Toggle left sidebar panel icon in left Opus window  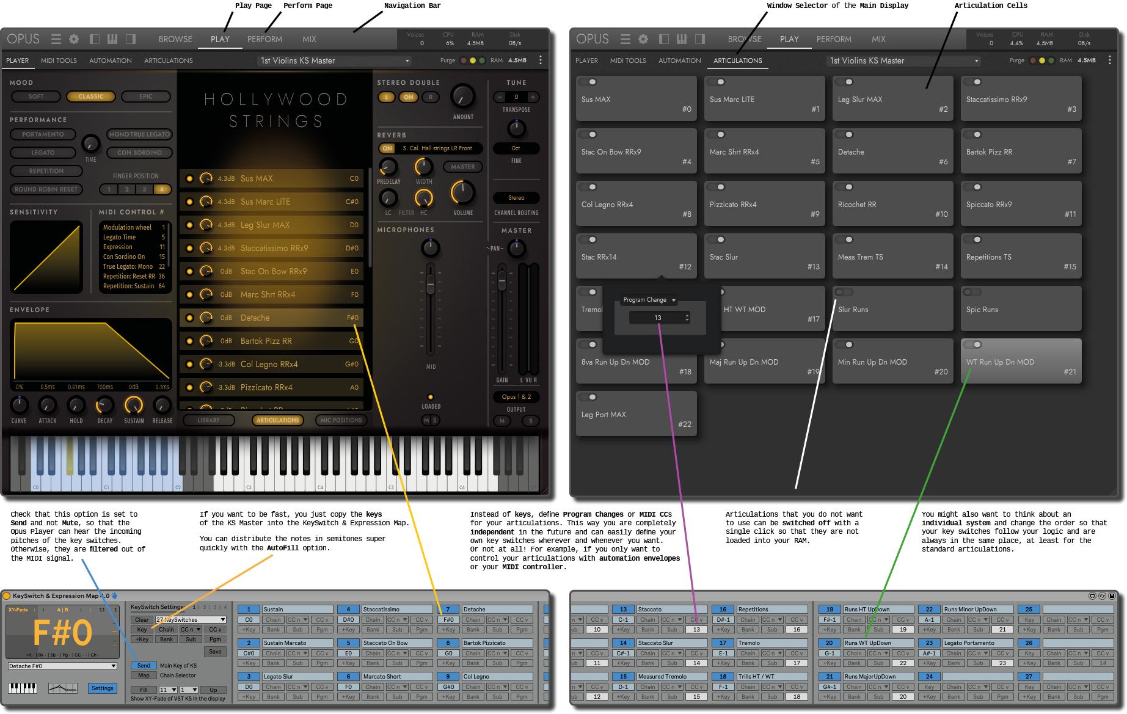(x=95, y=39)
